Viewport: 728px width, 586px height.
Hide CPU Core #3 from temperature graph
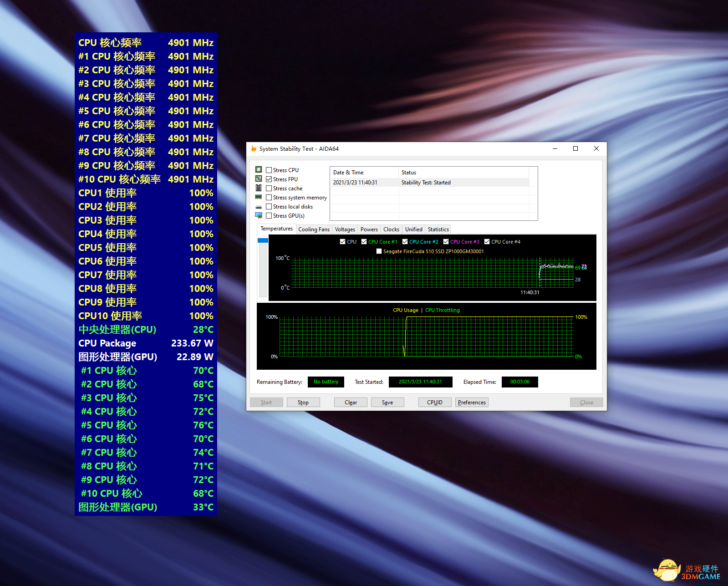(x=446, y=242)
